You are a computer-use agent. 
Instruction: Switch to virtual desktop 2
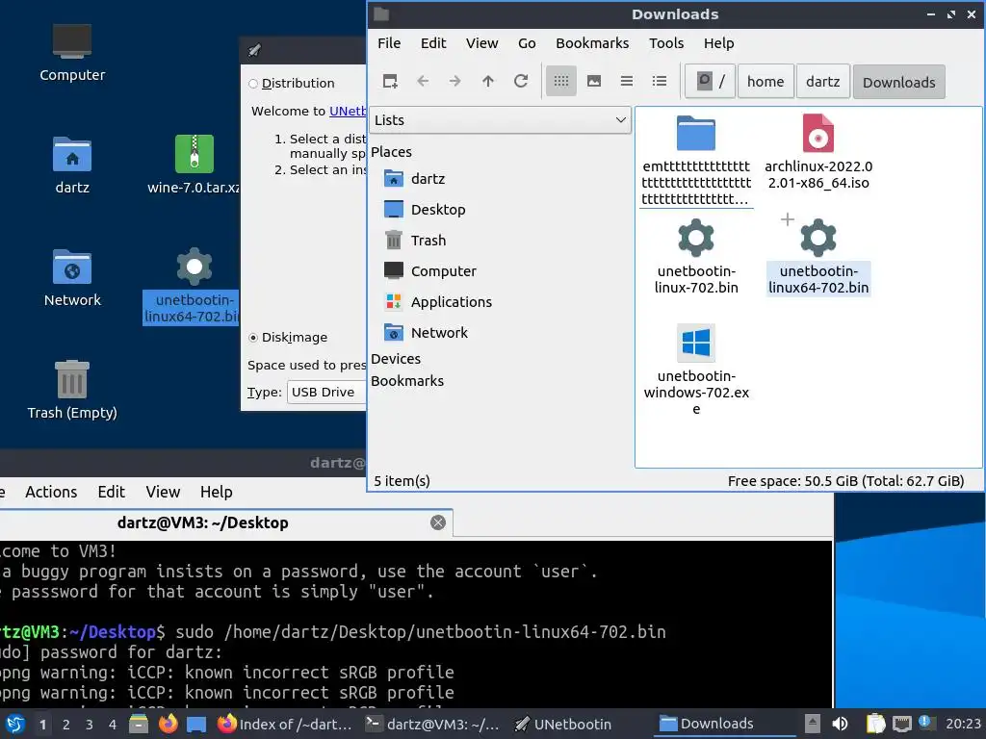click(66, 725)
